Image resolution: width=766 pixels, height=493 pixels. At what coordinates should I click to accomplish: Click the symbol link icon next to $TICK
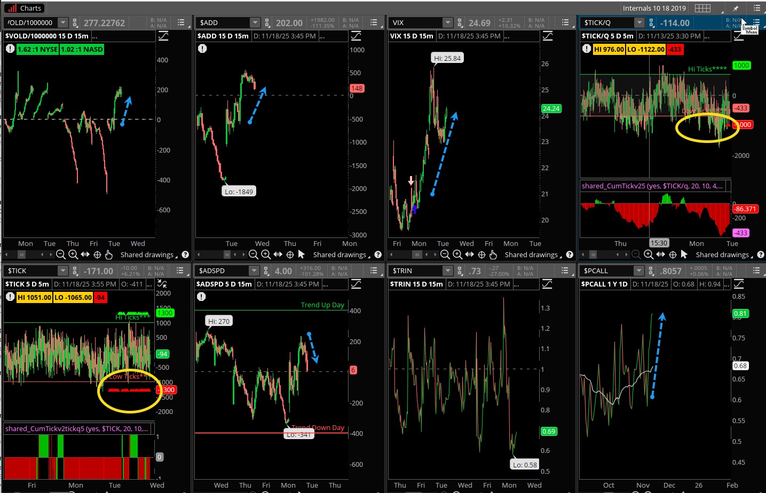coord(75,271)
